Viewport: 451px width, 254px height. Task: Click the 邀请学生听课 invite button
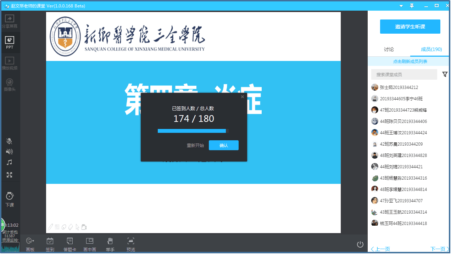click(410, 27)
